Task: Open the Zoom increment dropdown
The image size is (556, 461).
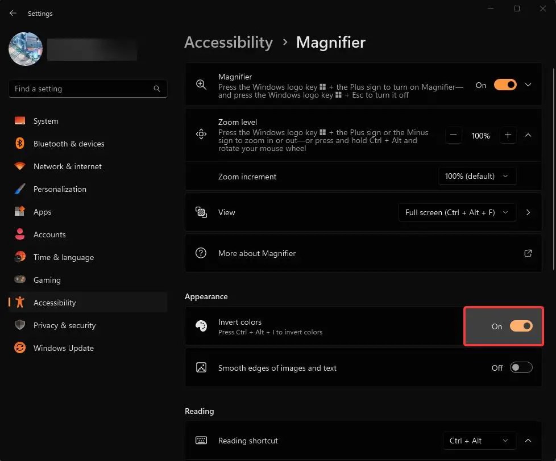Action: coord(478,177)
